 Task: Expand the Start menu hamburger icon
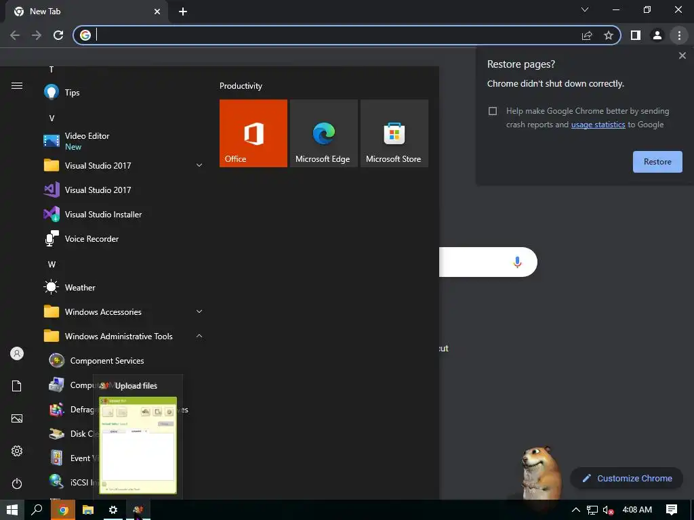click(x=17, y=85)
